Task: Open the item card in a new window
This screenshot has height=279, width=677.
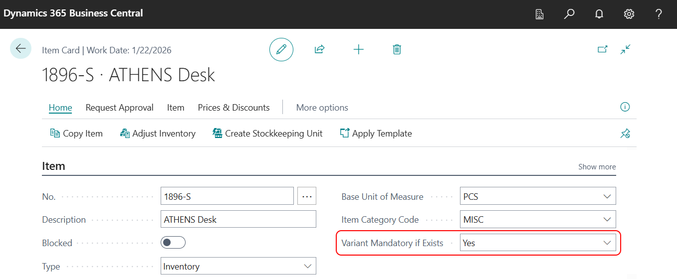Action: 603,49
